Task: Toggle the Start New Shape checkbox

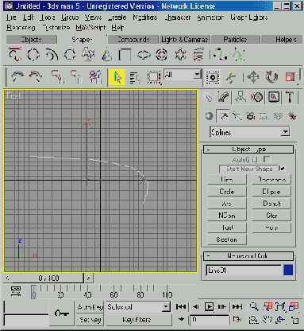Action: click(283, 169)
